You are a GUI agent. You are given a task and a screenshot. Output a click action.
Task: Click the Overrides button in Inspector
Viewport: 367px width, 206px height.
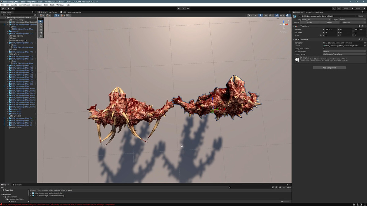346,22
